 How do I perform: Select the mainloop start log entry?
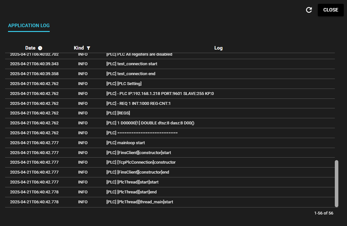[x=125, y=143]
